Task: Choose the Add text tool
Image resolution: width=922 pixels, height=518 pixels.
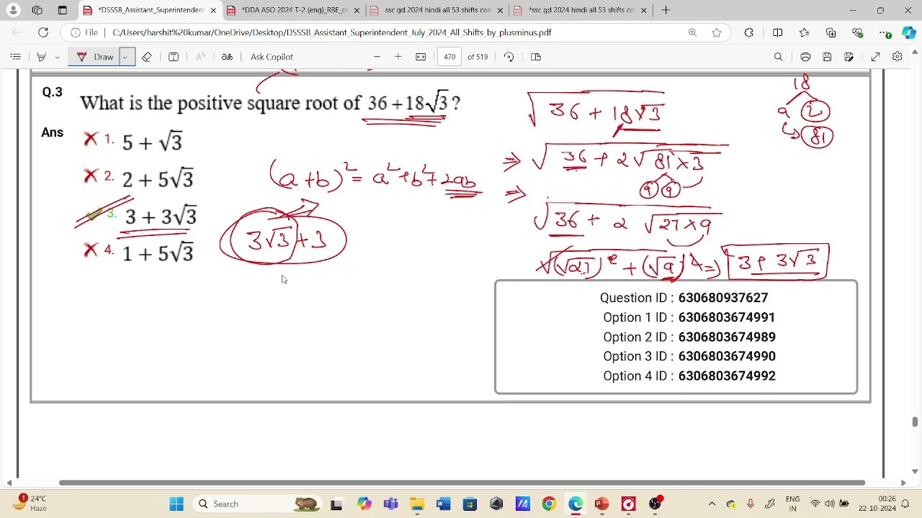Action: tap(174, 57)
